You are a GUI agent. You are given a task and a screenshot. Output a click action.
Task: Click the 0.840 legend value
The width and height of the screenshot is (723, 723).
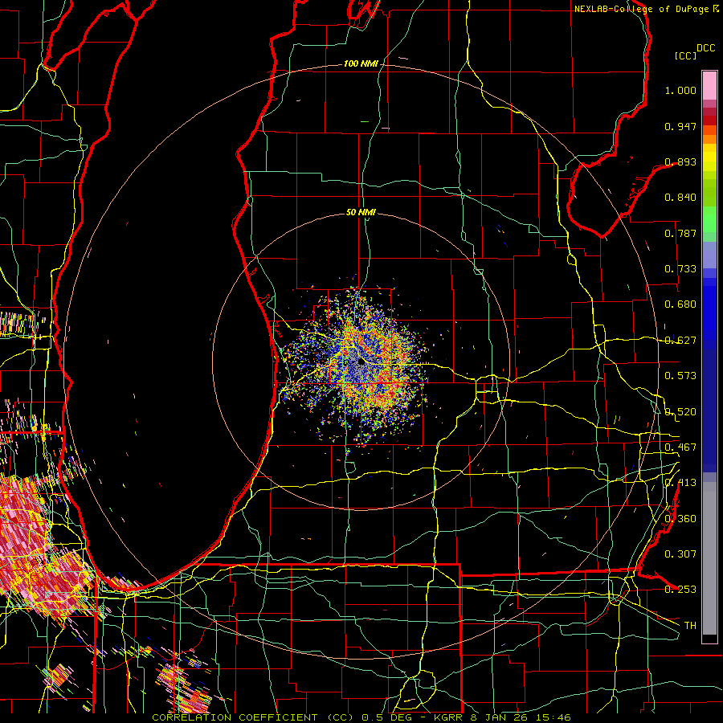coord(680,198)
